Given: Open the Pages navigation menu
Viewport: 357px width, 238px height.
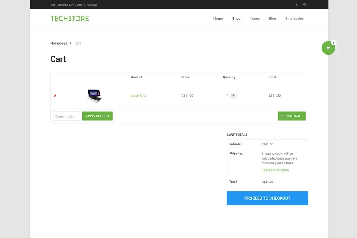Looking at the screenshot, I should [x=255, y=18].
